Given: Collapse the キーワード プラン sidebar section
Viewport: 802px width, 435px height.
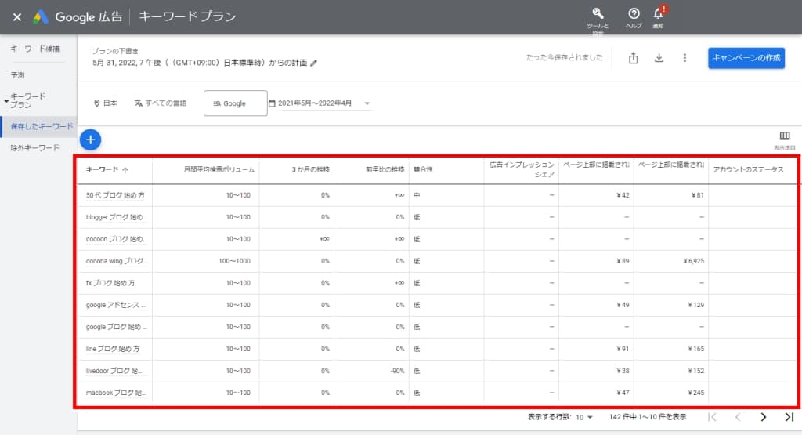Looking at the screenshot, I should coord(6,101).
